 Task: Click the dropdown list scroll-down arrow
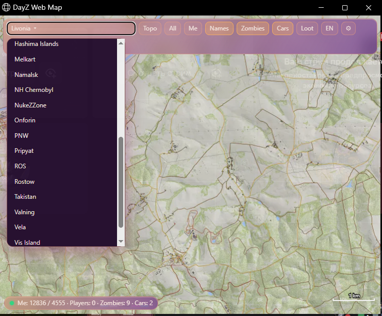[121, 241]
